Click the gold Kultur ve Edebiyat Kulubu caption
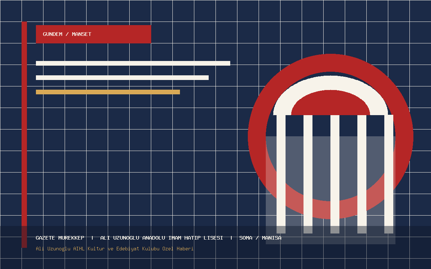The image size is (431, 269). 115,249
